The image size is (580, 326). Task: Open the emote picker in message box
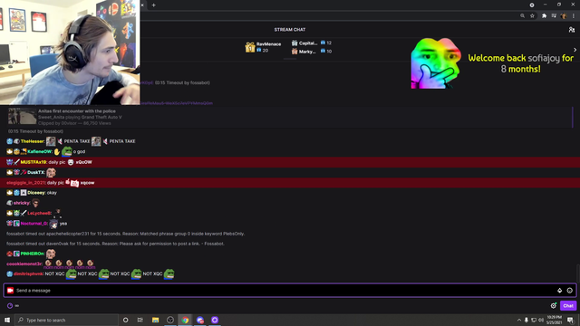click(x=570, y=291)
